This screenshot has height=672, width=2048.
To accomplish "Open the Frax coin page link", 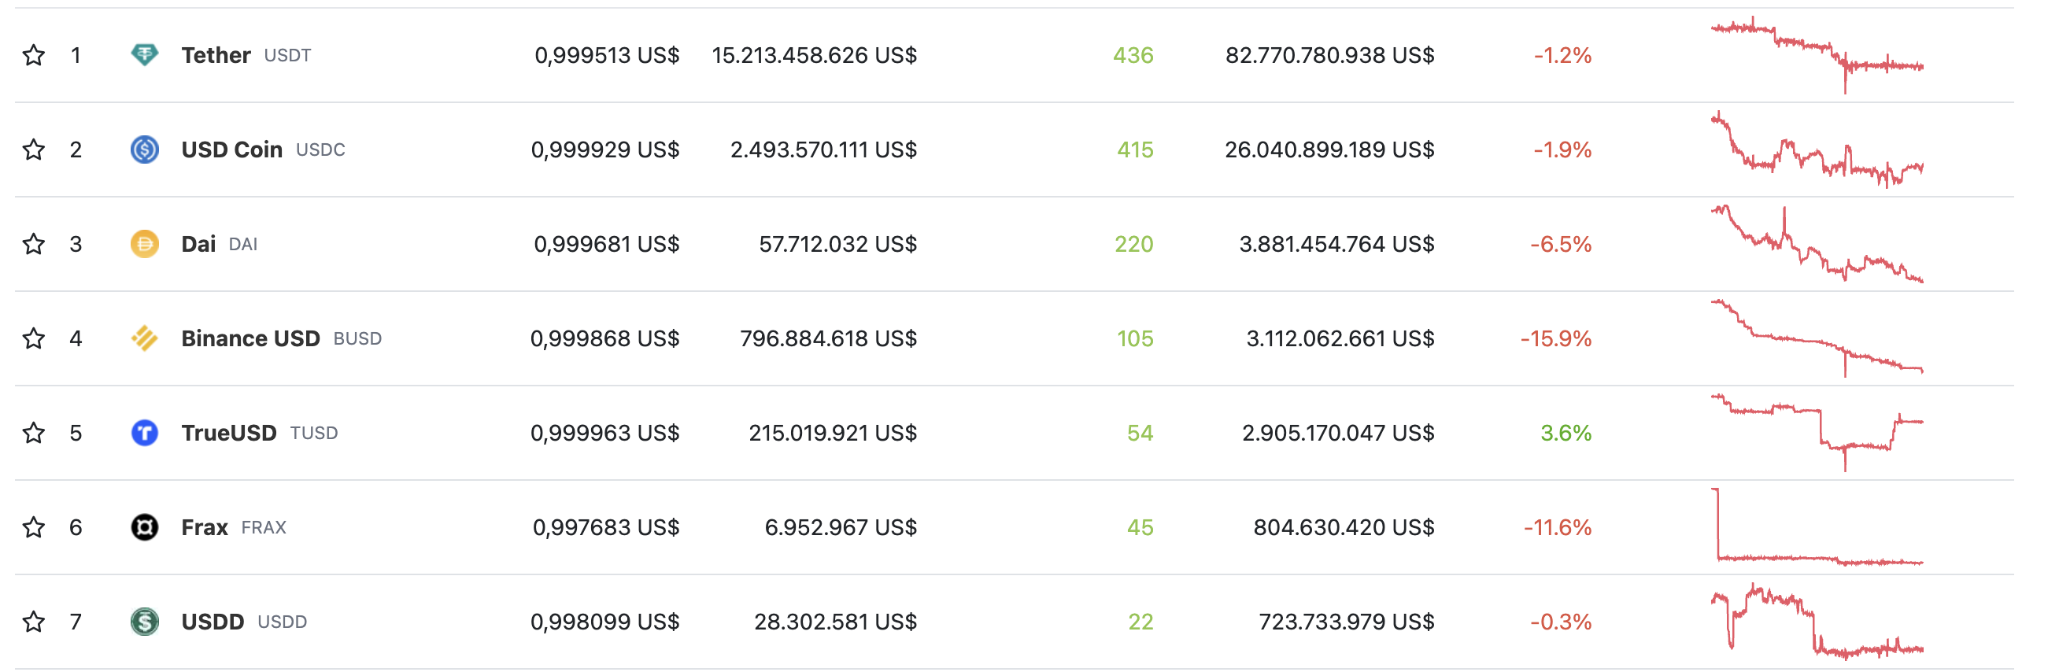I will (x=205, y=528).
